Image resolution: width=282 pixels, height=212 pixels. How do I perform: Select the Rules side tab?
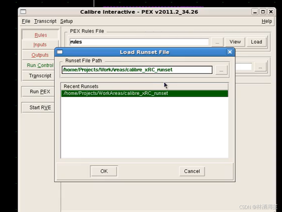click(x=40, y=35)
